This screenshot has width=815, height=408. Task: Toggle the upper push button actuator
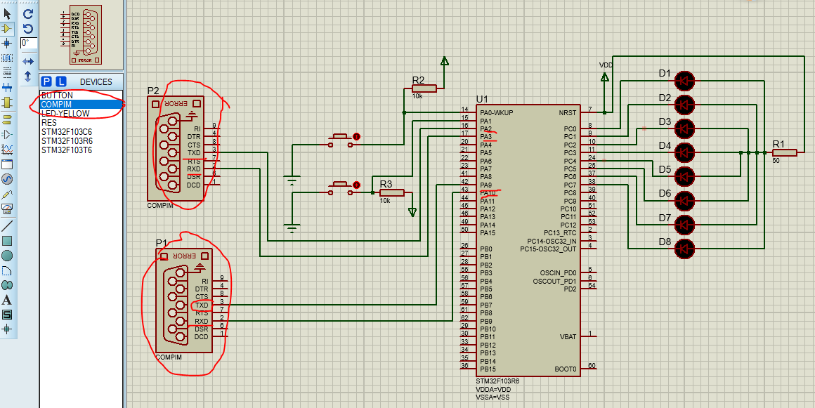tap(356, 137)
